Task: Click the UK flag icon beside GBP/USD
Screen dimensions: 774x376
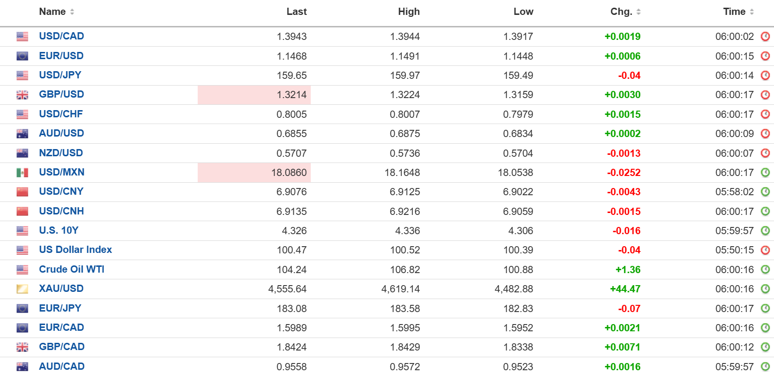Action: coord(22,95)
